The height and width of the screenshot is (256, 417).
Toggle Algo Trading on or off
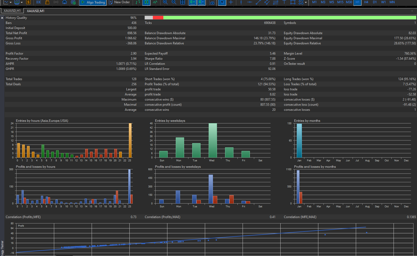tap(93, 2)
